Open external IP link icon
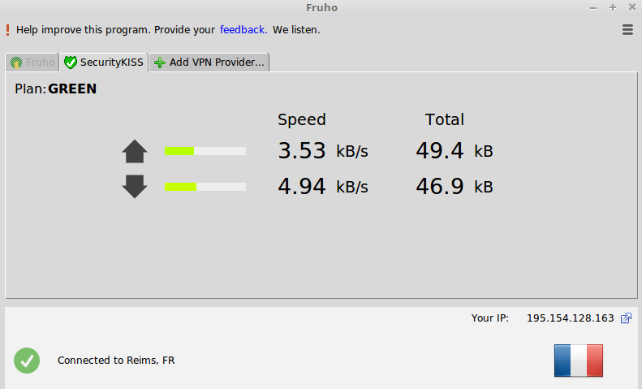 click(x=626, y=318)
